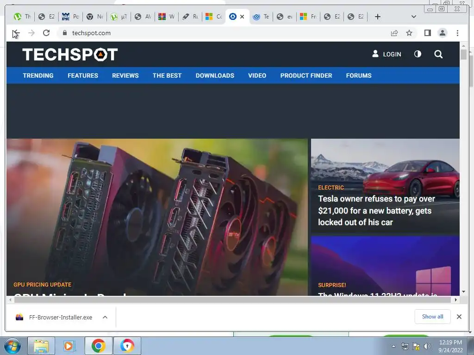
Task: Open the Windows Start menu
Action: pyautogui.click(x=12, y=346)
